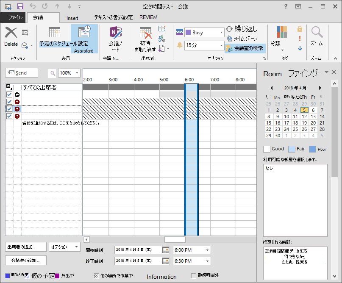
Task: Open the 6:00 PM start time dropdown
Action: pyautogui.click(x=207, y=250)
